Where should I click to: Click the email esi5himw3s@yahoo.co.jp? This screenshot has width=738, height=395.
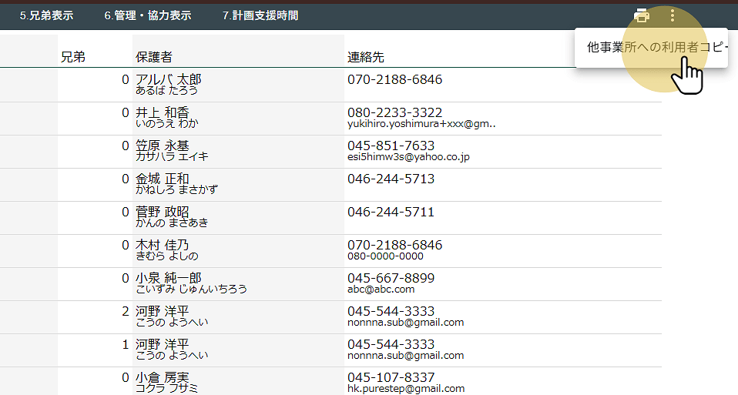[408, 157]
